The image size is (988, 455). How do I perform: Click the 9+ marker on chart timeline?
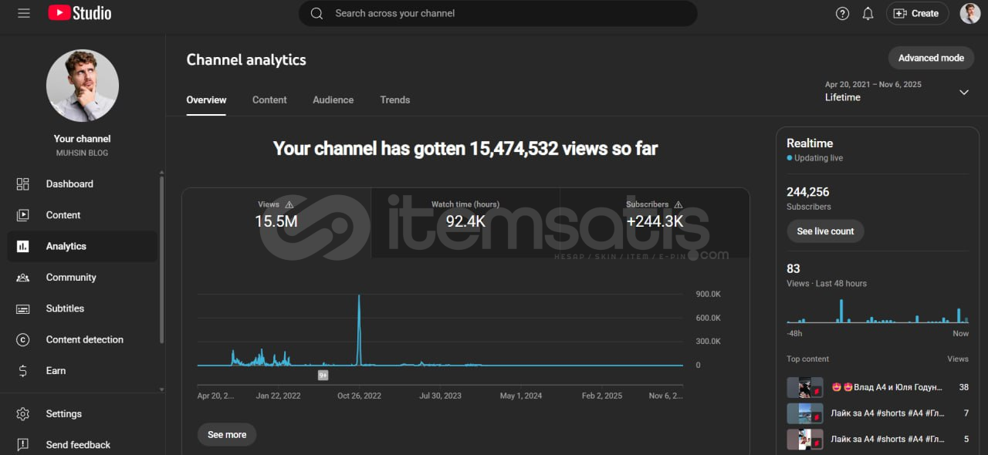coord(323,375)
